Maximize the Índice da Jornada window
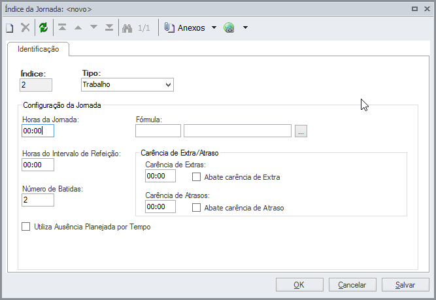The width and height of the screenshot is (436, 300). pyautogui.click(x=414, y=9)
